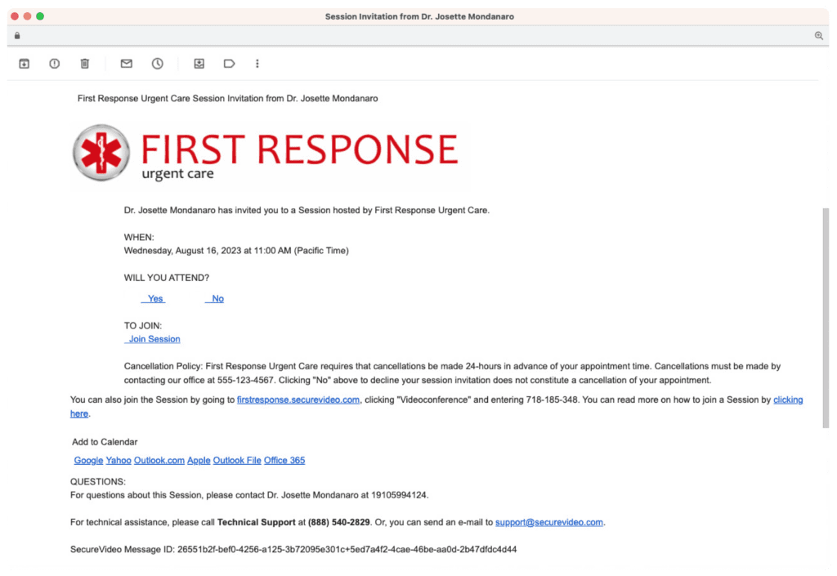Click the vertical scrollbar on the right
This screenshot has height=576, width=837.
826,318
